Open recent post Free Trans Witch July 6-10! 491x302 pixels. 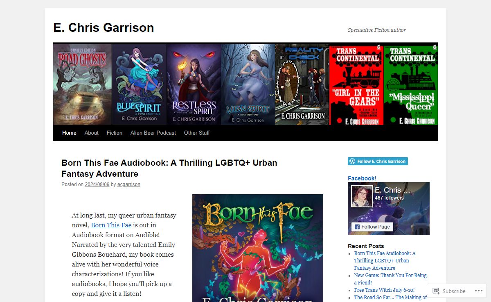(384, 290)
